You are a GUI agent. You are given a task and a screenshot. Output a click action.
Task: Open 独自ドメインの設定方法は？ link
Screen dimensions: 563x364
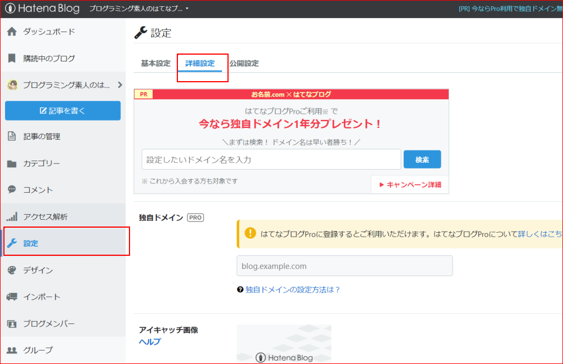[x=293, y=290]
